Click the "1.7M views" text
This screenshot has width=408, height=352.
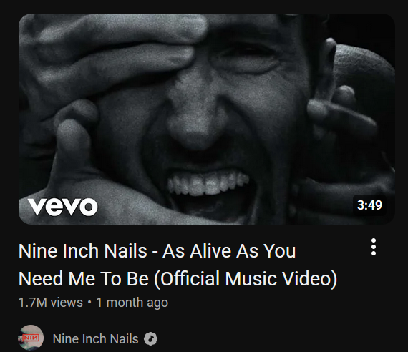coord(51,303)
